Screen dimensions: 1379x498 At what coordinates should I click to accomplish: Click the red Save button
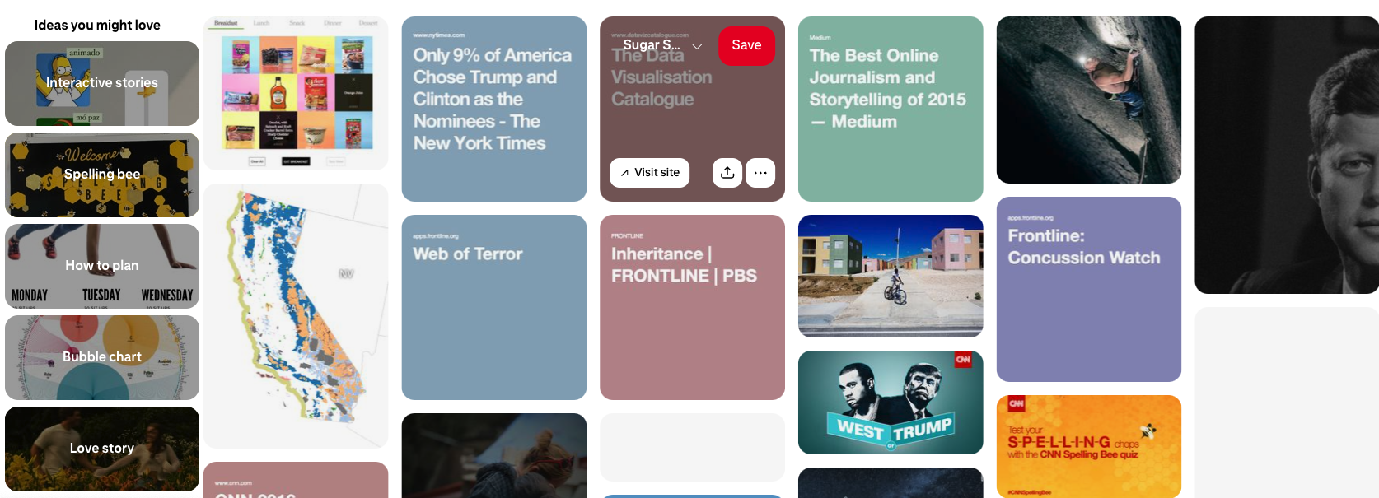coord(746,45)
